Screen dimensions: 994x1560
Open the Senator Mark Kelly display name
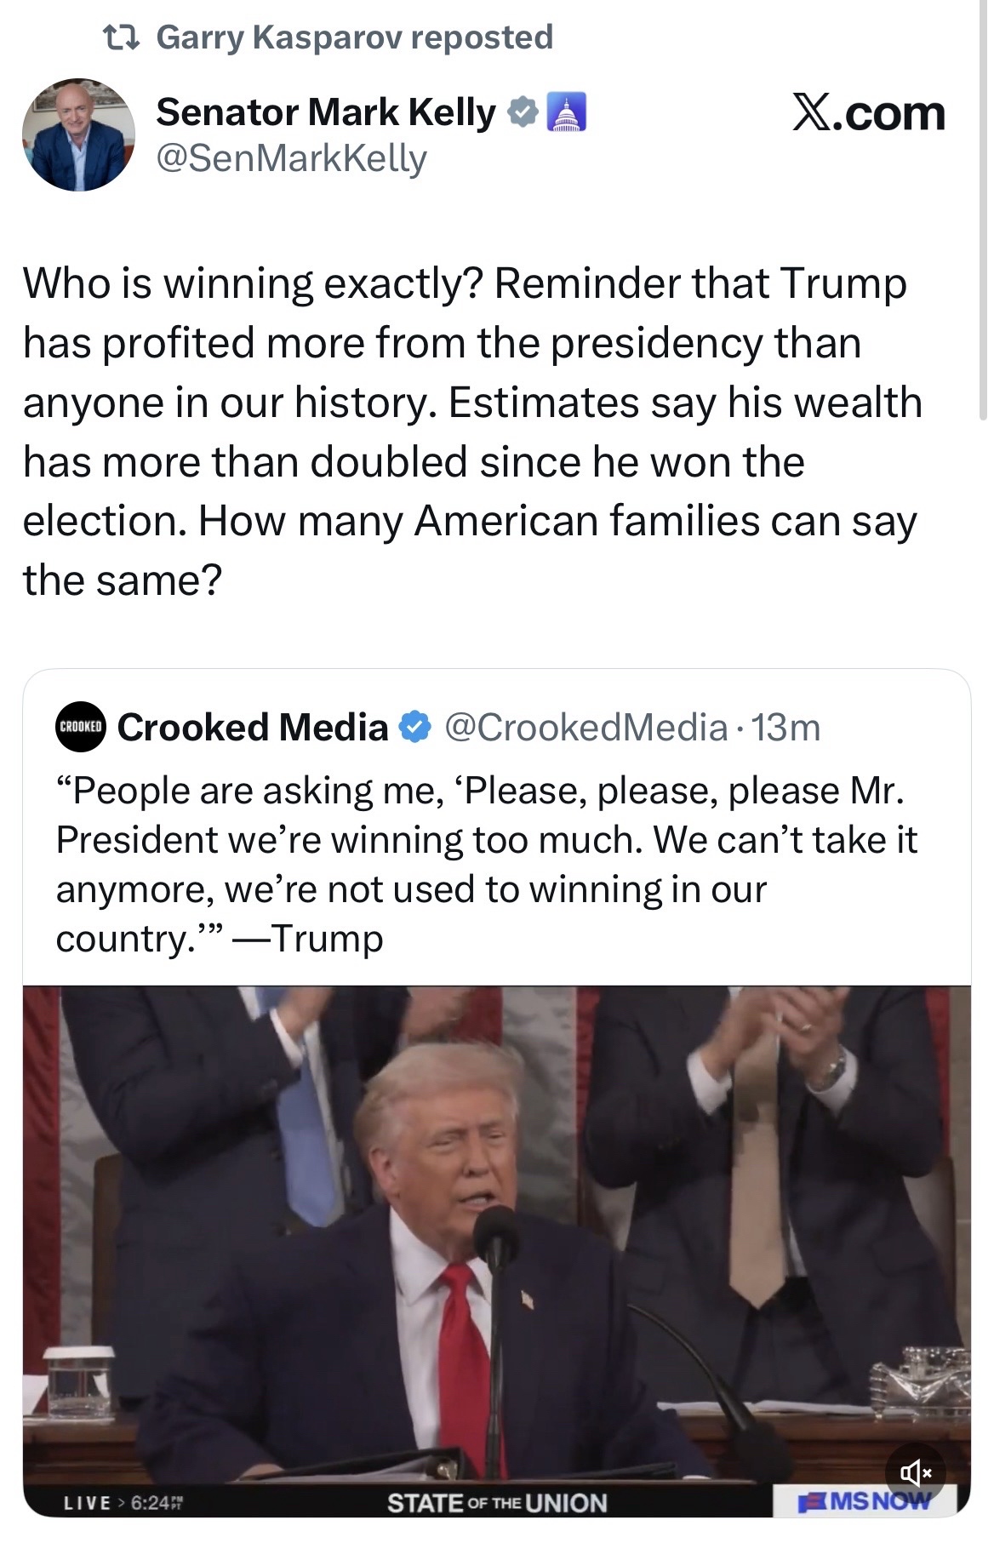[x=325, y=112]
